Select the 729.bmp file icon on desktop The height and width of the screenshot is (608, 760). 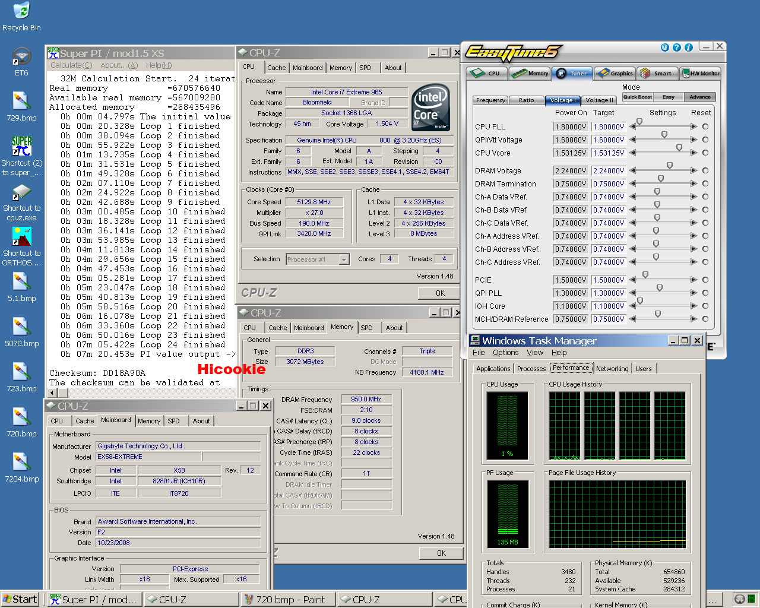tap(21, 101)
